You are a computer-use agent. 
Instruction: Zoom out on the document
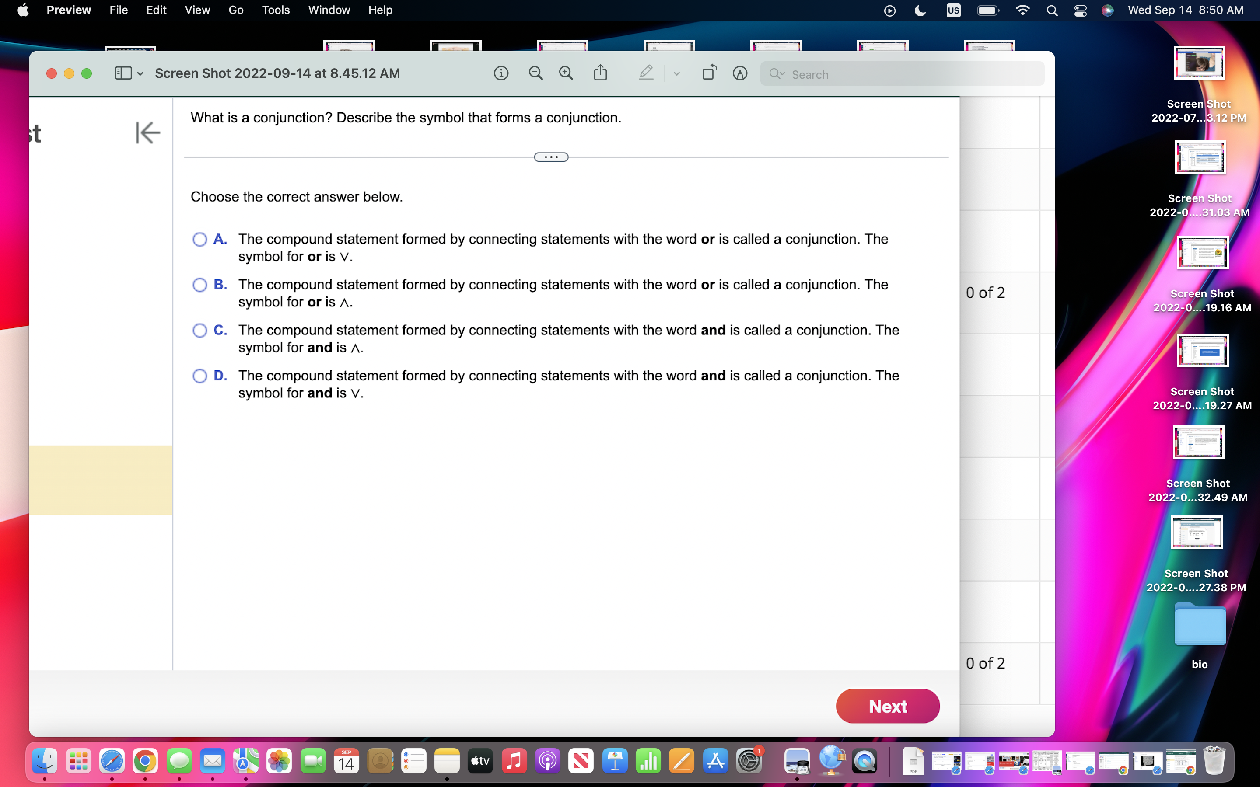coord(536,73)
